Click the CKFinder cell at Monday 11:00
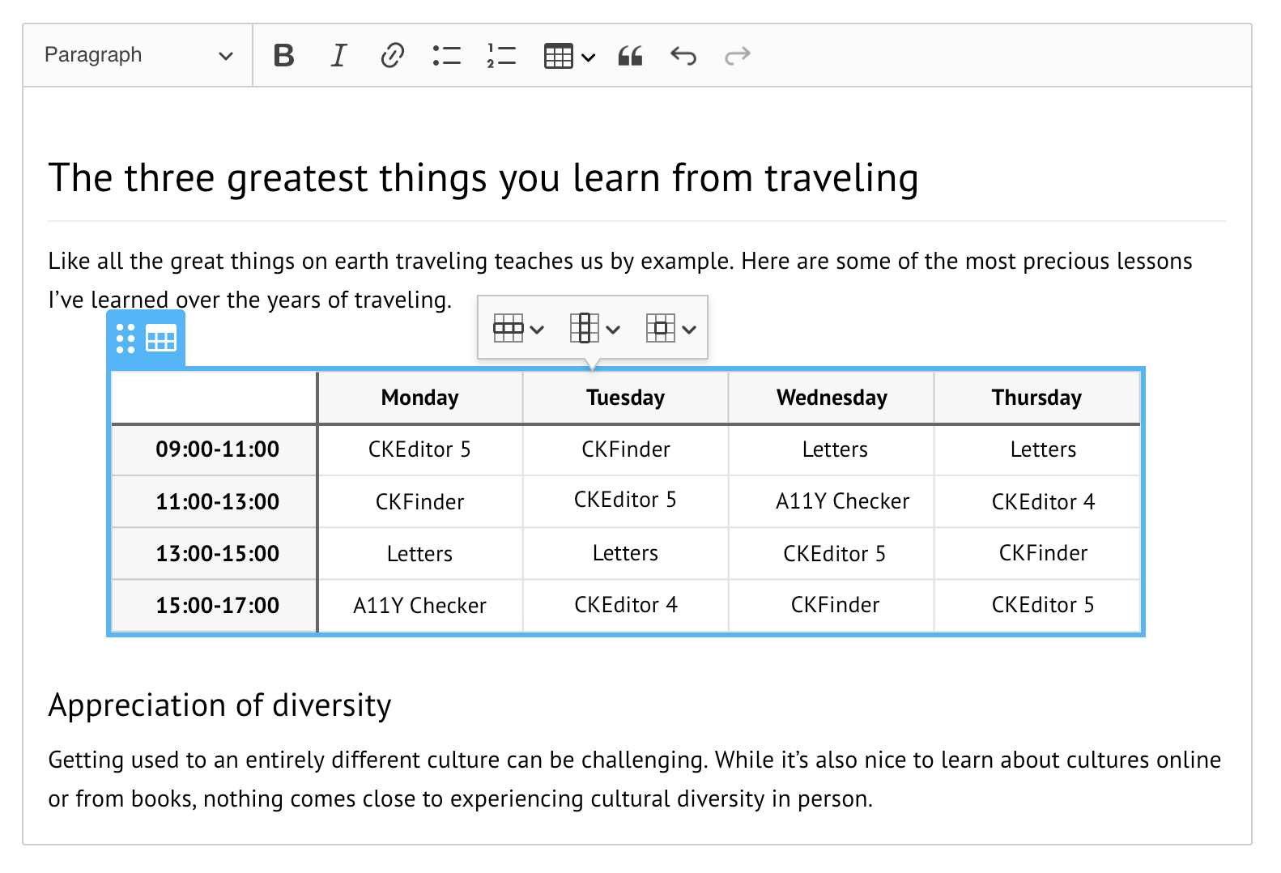Image resolution: width=1281 pixels, height=873 pixels. click(x=420, y=501)
